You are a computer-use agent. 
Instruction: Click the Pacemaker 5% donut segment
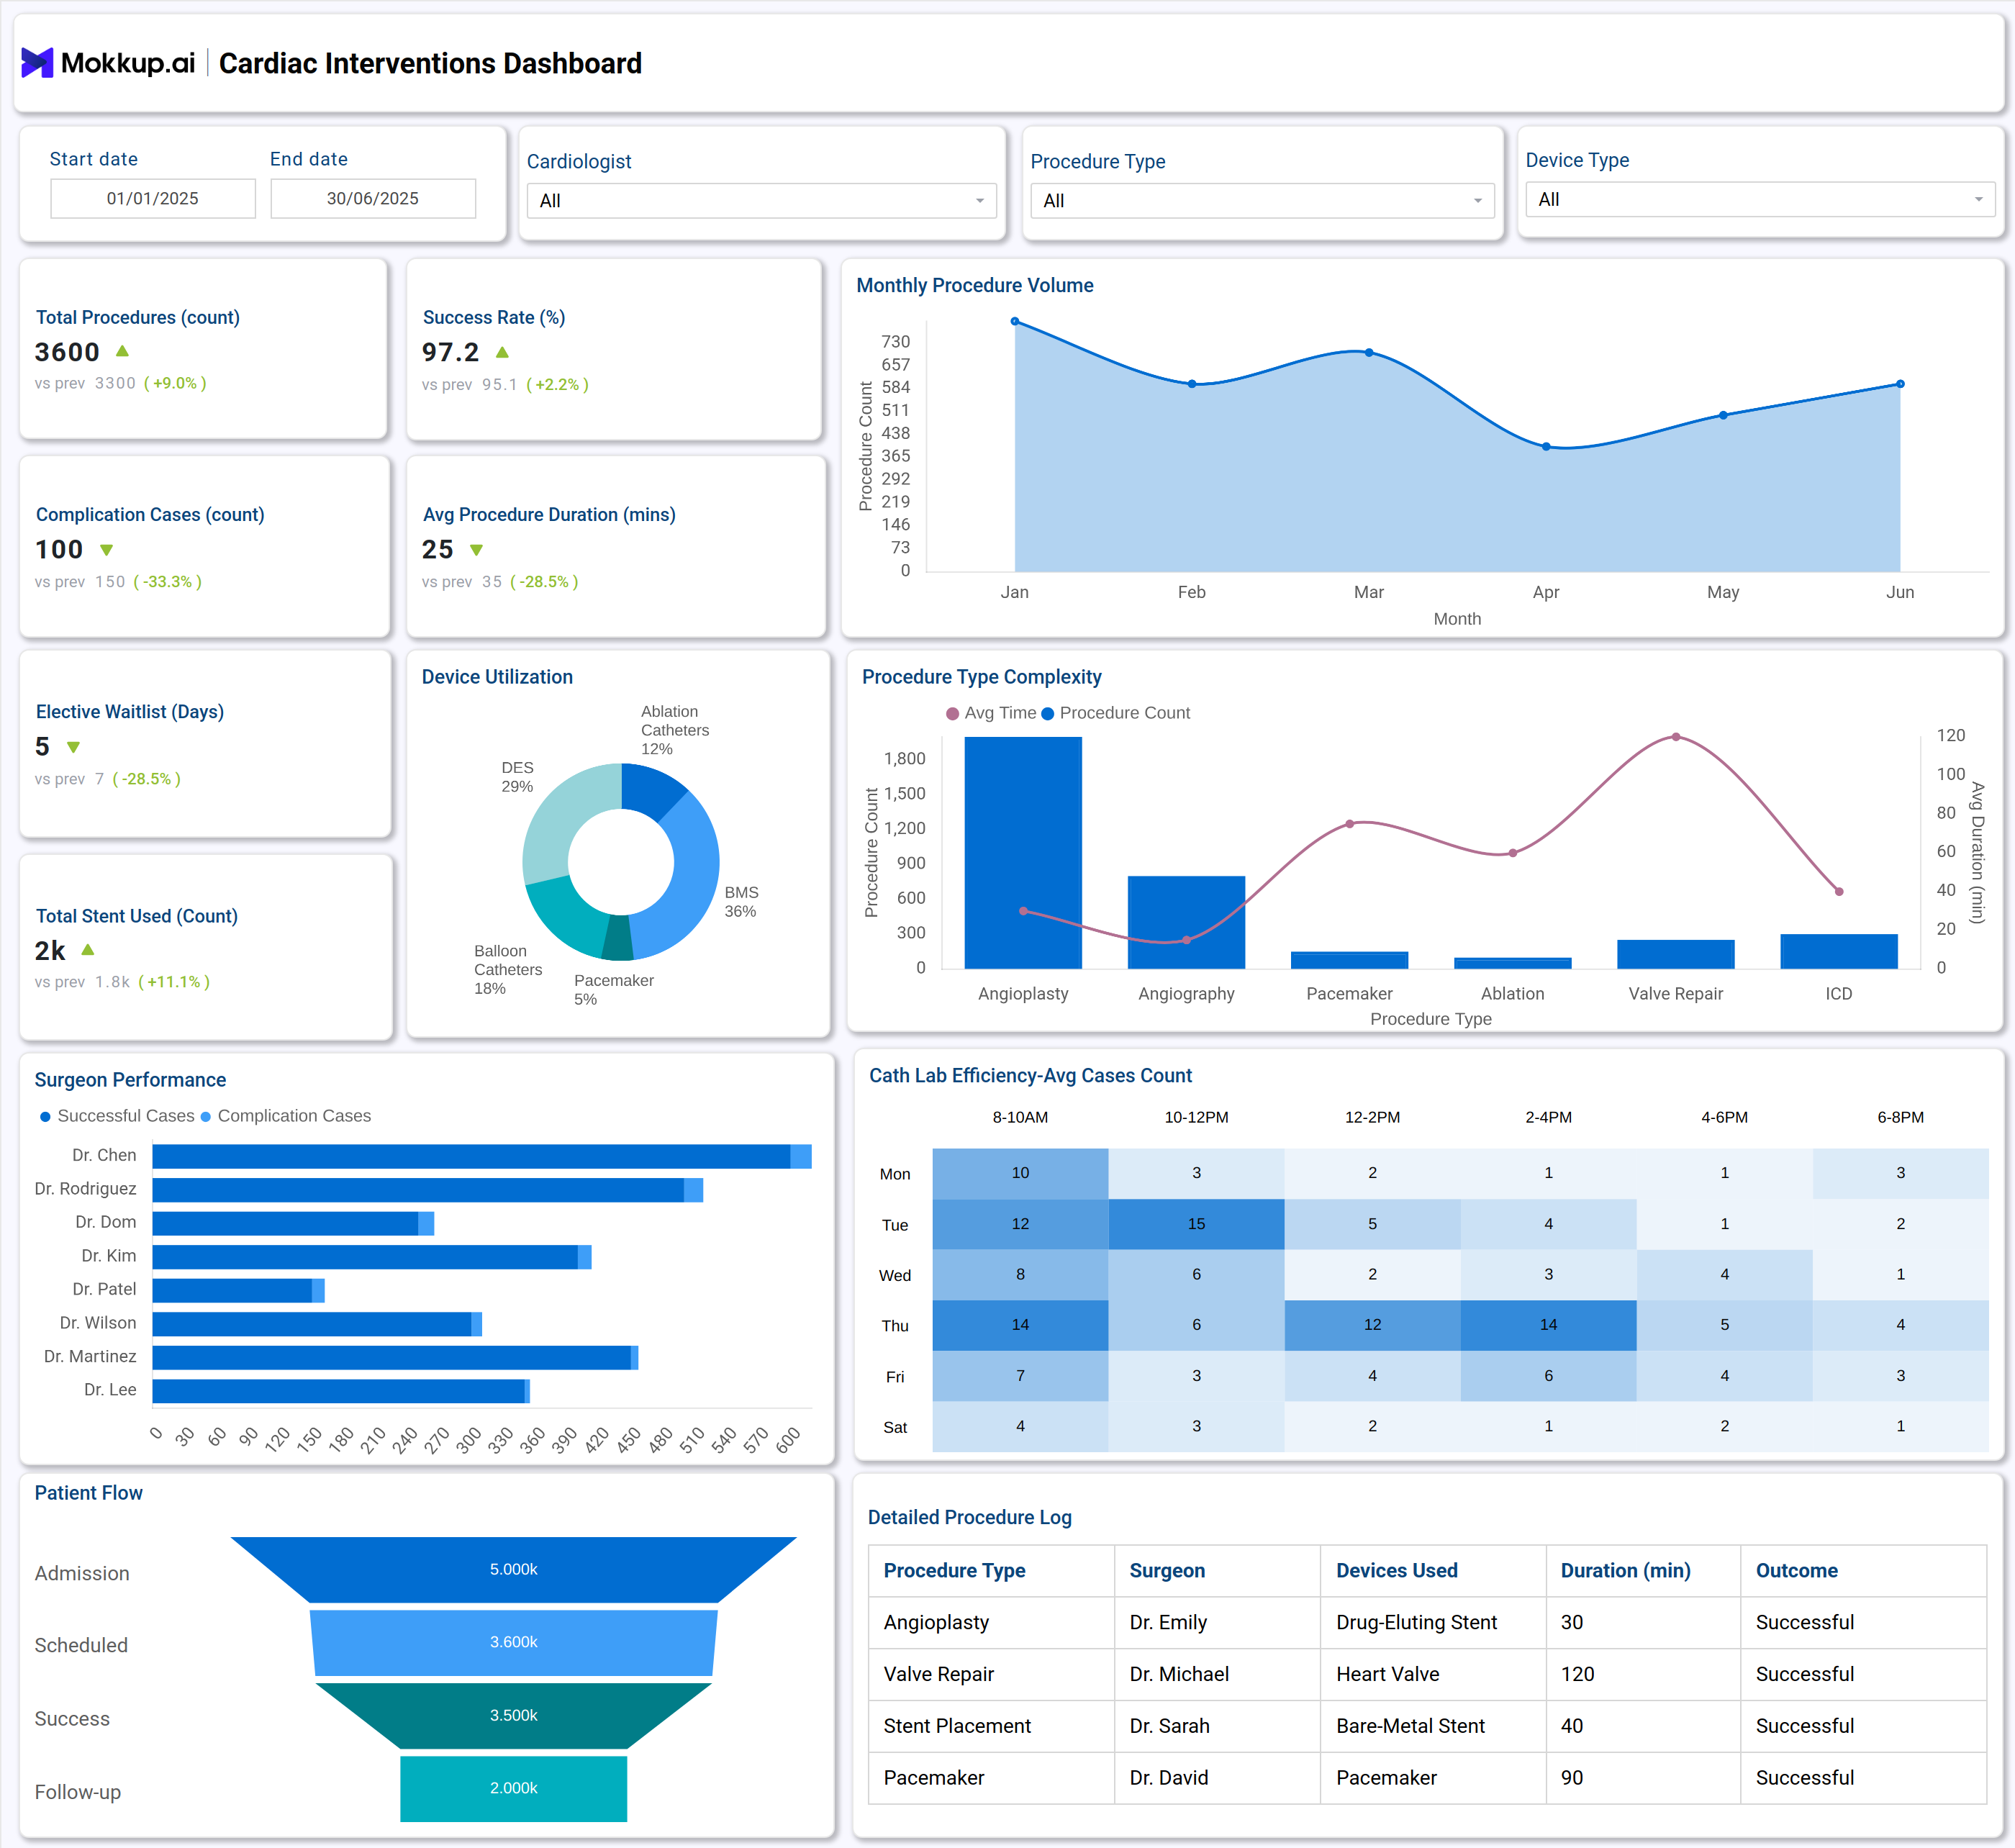coord(618,938)
